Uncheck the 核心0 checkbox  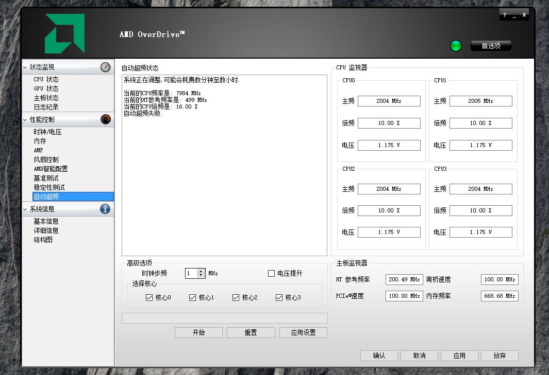point(149,297)
